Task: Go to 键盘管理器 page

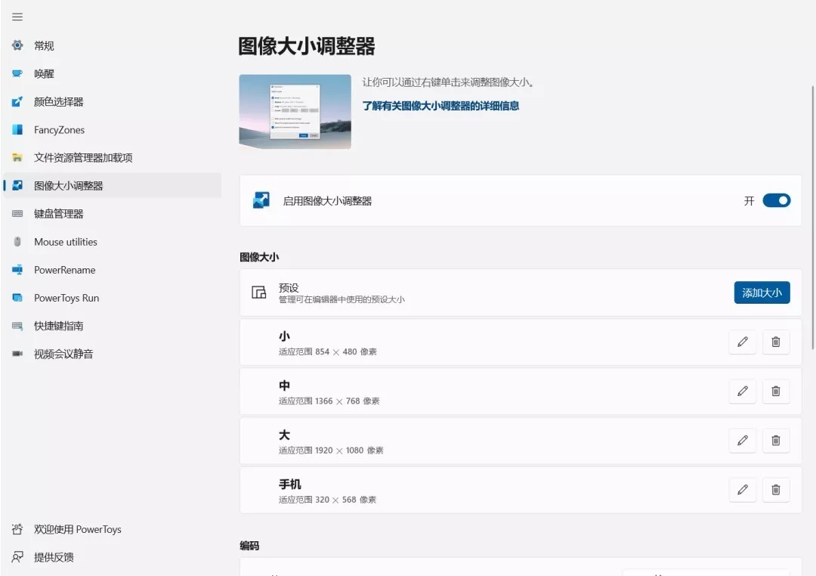Action: 58,214
